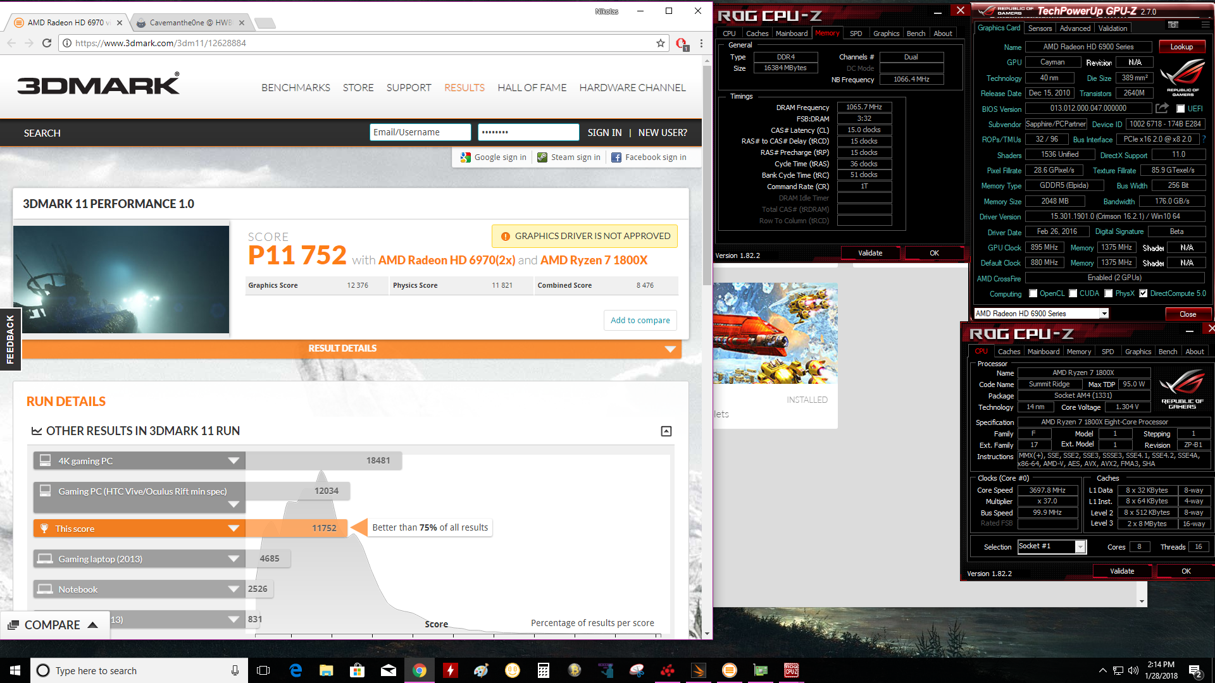Toggle the UEFI checkbox in GPU-Z
Image resolution: width=1215 pixels, height=683 pixels.
pos(1180,109)
